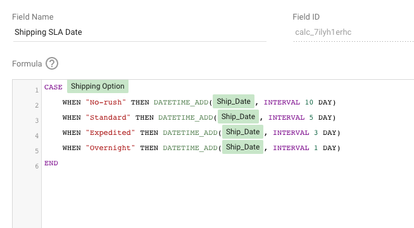Click line number 6 in the gutter
Viewport: 414px width, 228px height.
(x=37, y=166)
